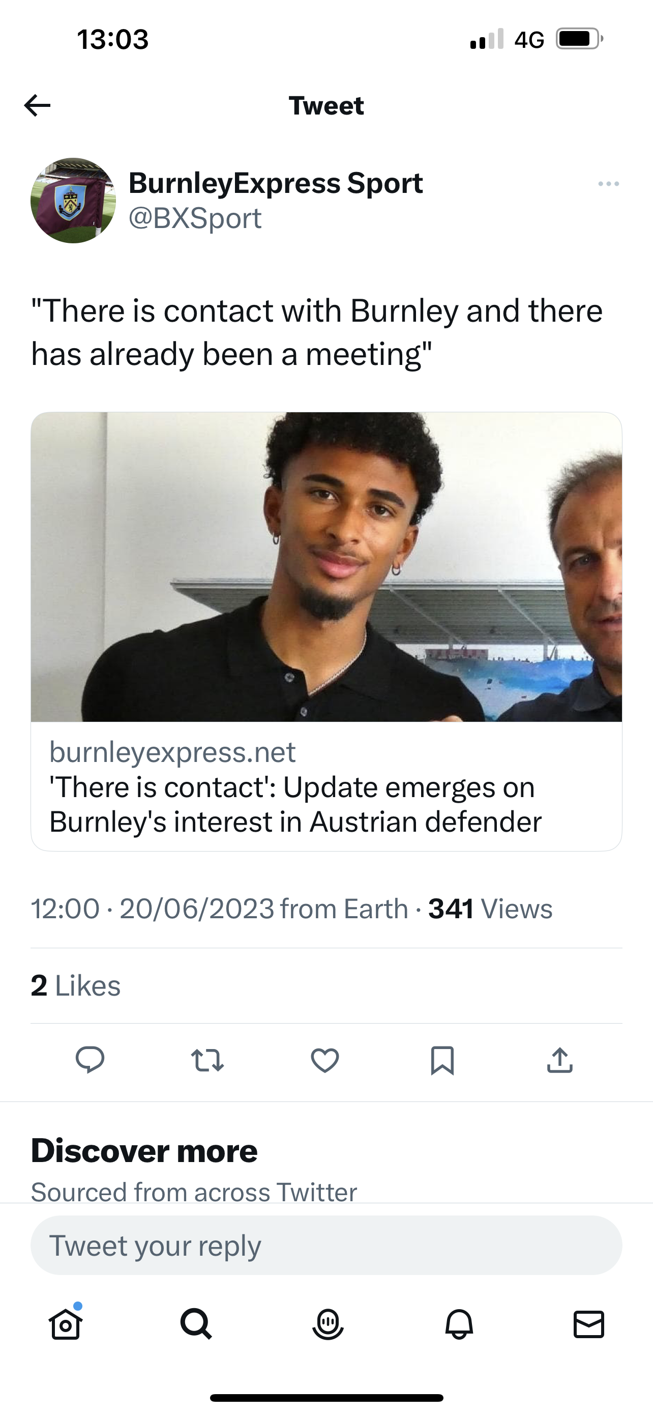The width and height of the screenshot is (653, 1414).
Task: View the 2 Likes list
Action: pos(76,985)
